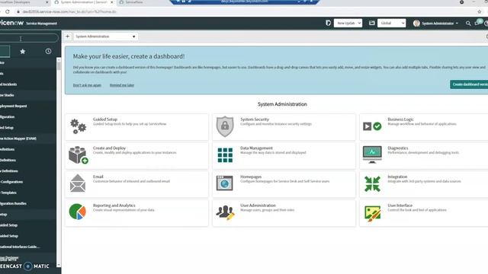488x274 pixels.
Task: Open the Global application scope dropdown
Action: click(x=391, y=23)
